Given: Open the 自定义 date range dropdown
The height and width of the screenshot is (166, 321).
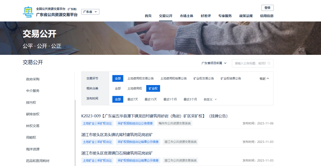Looking at the screenshot, I should [x=210, y=99].
